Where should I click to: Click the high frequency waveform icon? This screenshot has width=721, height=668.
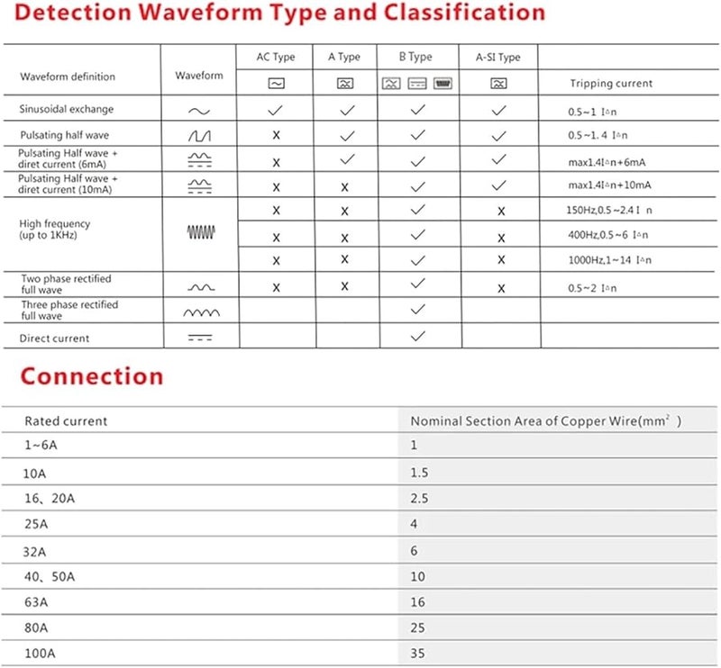click(x=201, y=231)
